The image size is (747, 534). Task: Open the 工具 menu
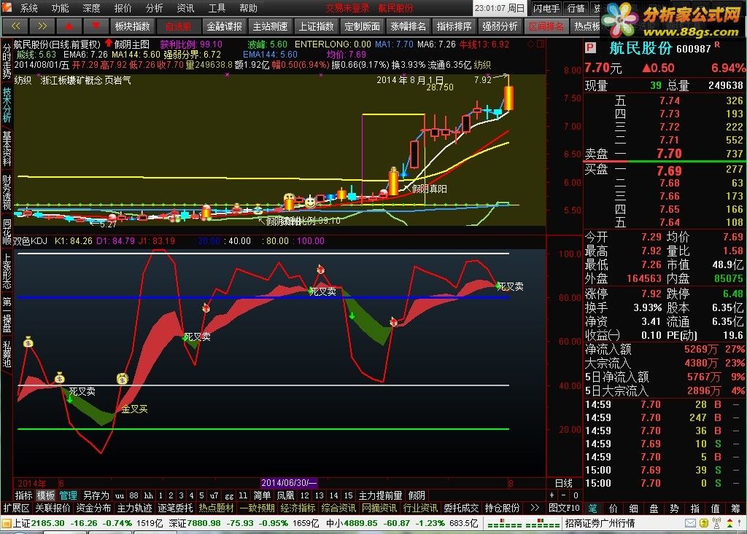coord(217,8)
